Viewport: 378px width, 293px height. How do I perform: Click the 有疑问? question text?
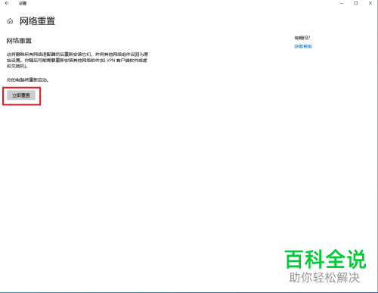coord(302,38)
